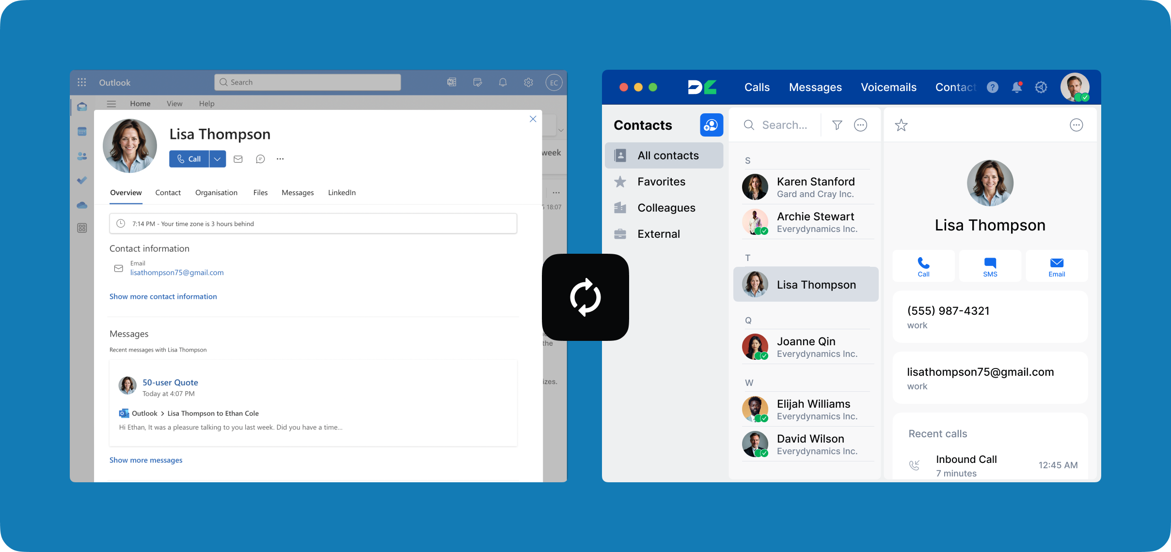Toggle Lisa Thompson as a favorite with the star
This screenshot has height=552, width=1171.
point(901,125)
